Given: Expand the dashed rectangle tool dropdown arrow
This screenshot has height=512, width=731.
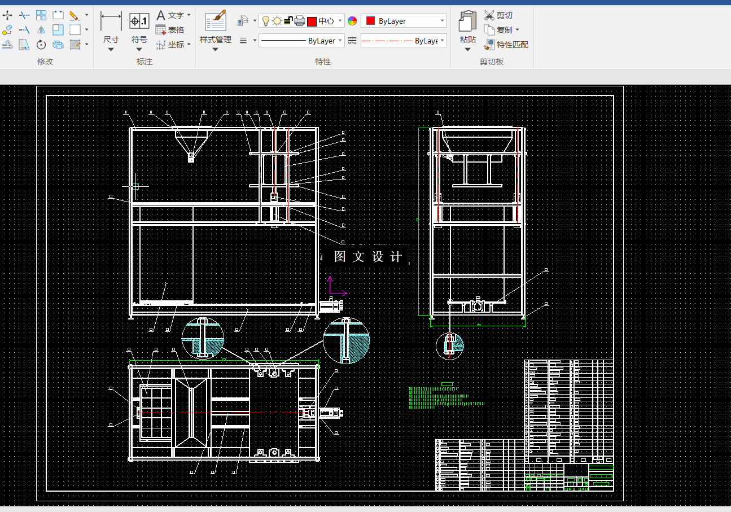Looking at the screenshot, I should coord(86,30).
